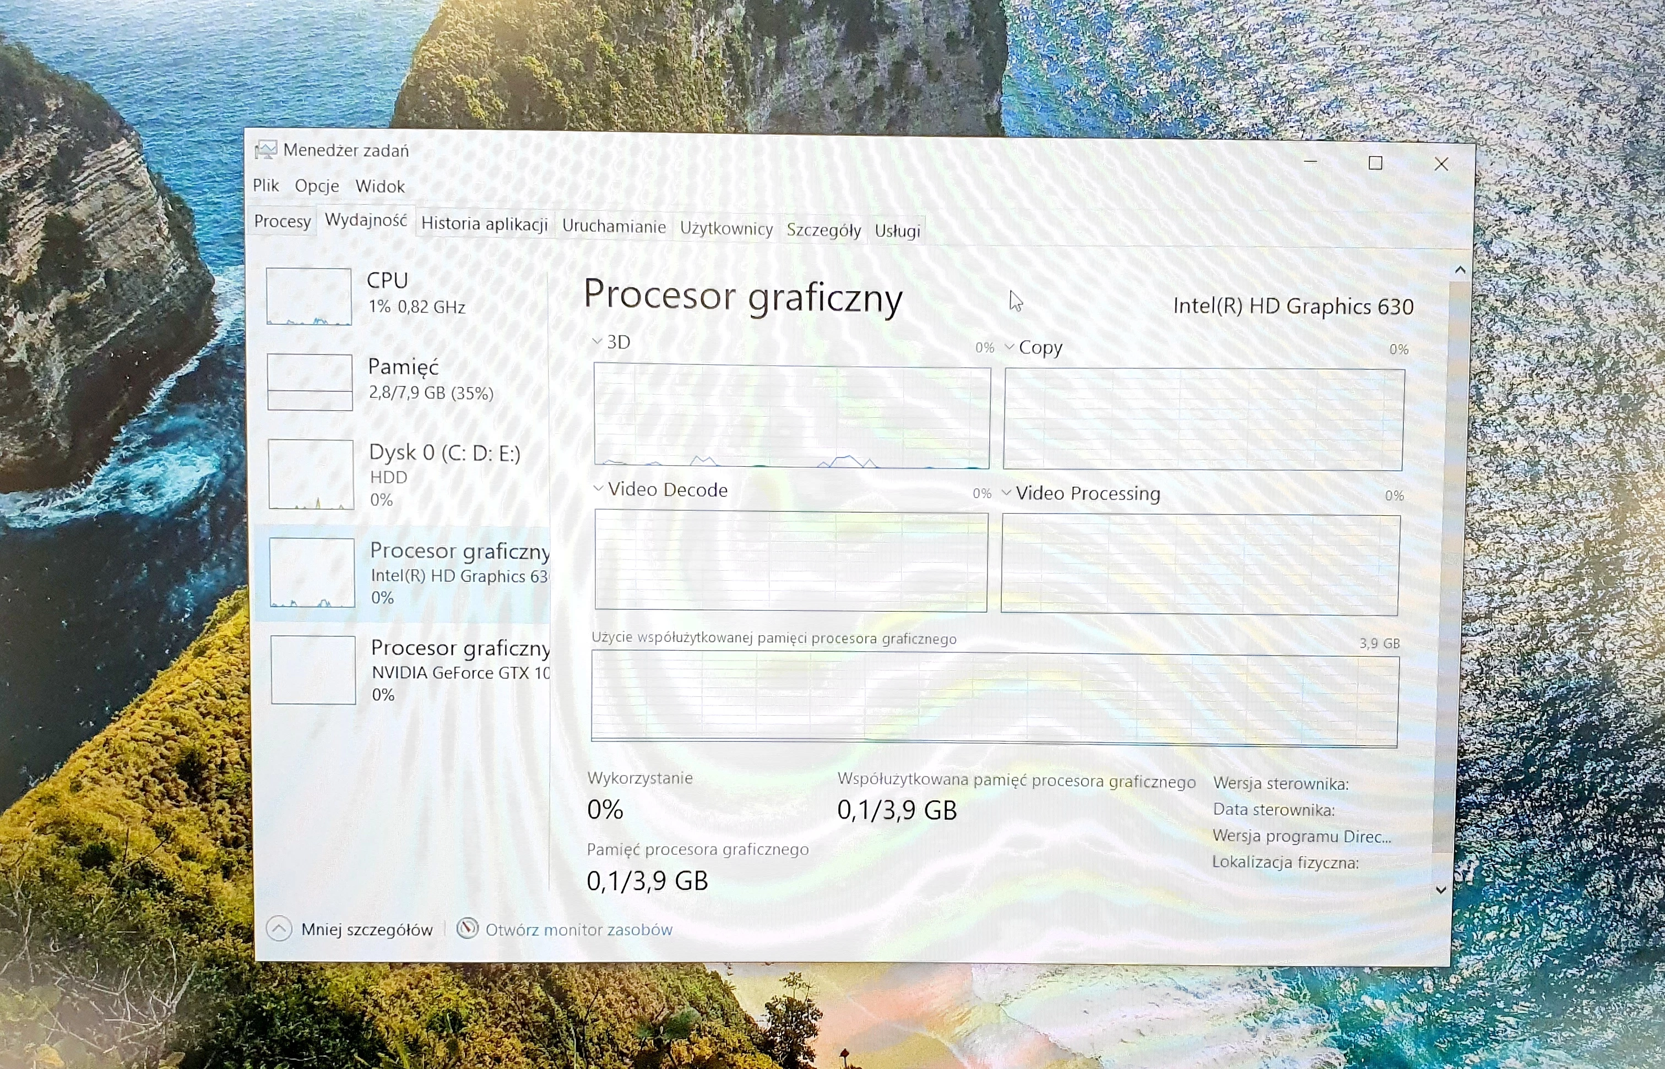The image size is (1665, 1069).
Task: Click the Video Processing graph
Action: [x=1201, y=564]
